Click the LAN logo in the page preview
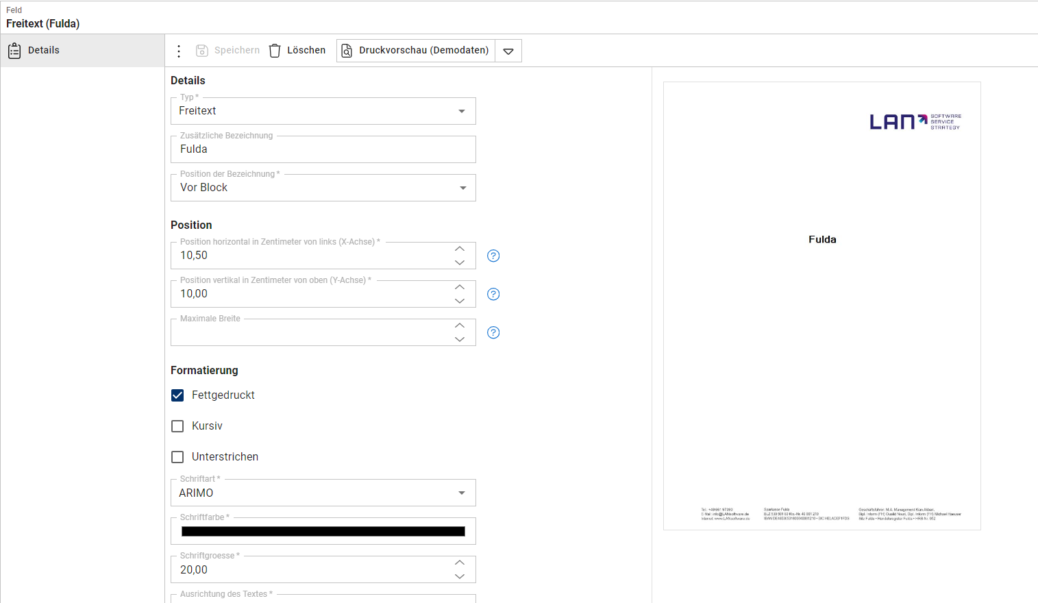 coord(915,122)
